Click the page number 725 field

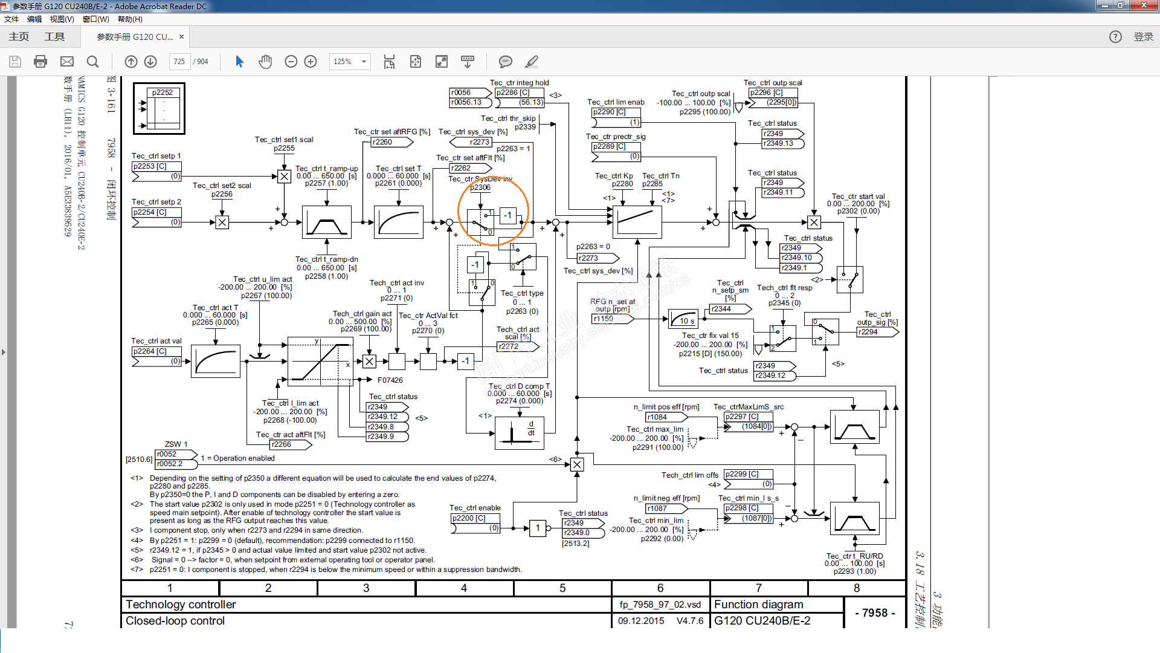[x=179, y=62]
